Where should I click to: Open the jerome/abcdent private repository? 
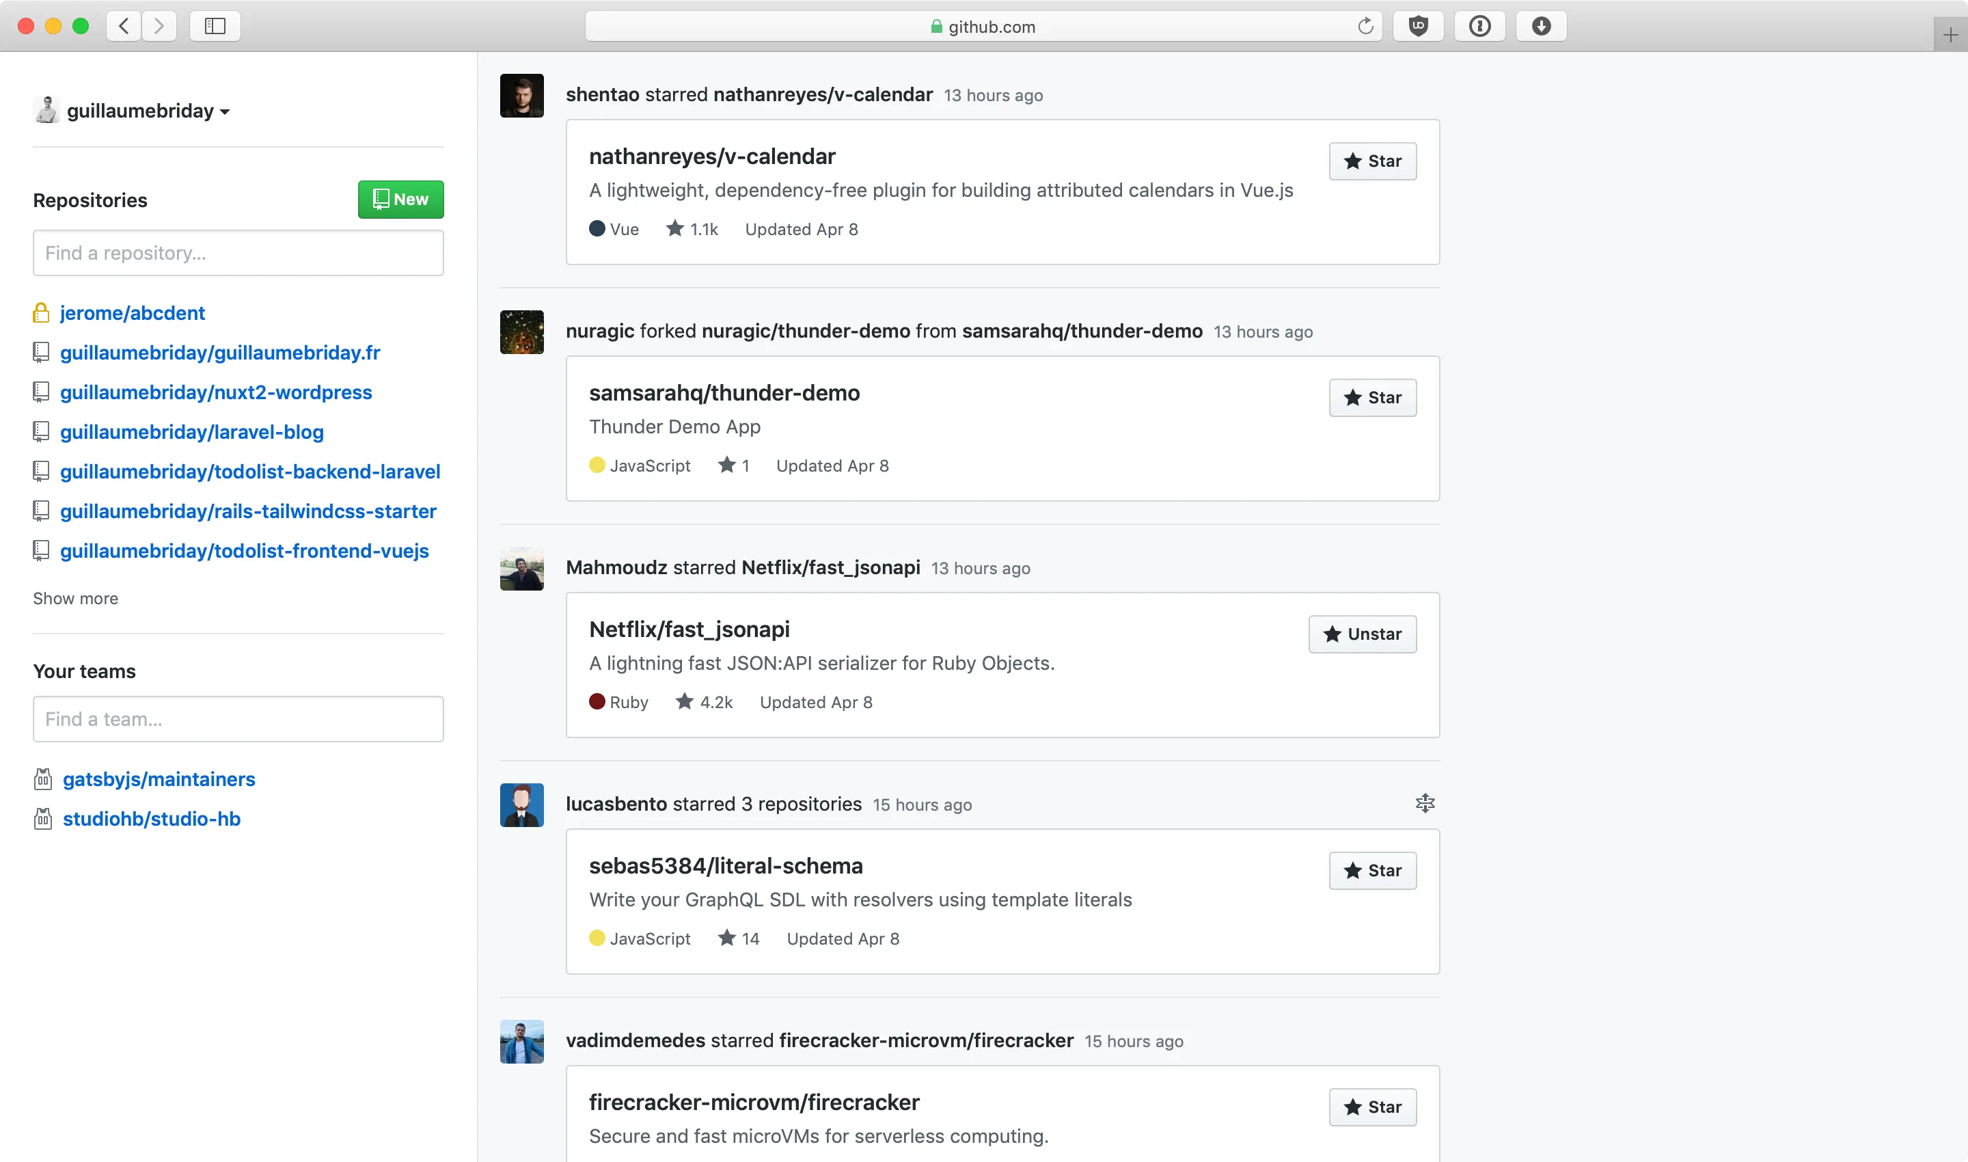pos(133,313)
